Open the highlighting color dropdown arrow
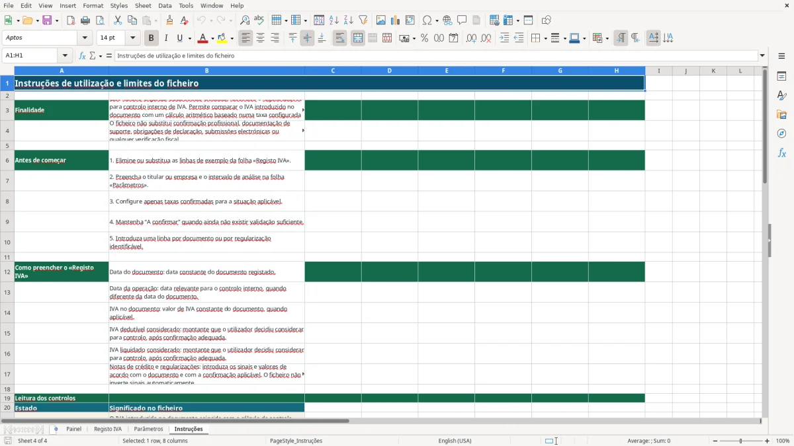The width and height of the screenshot is (794, 446). click(232, 38)
